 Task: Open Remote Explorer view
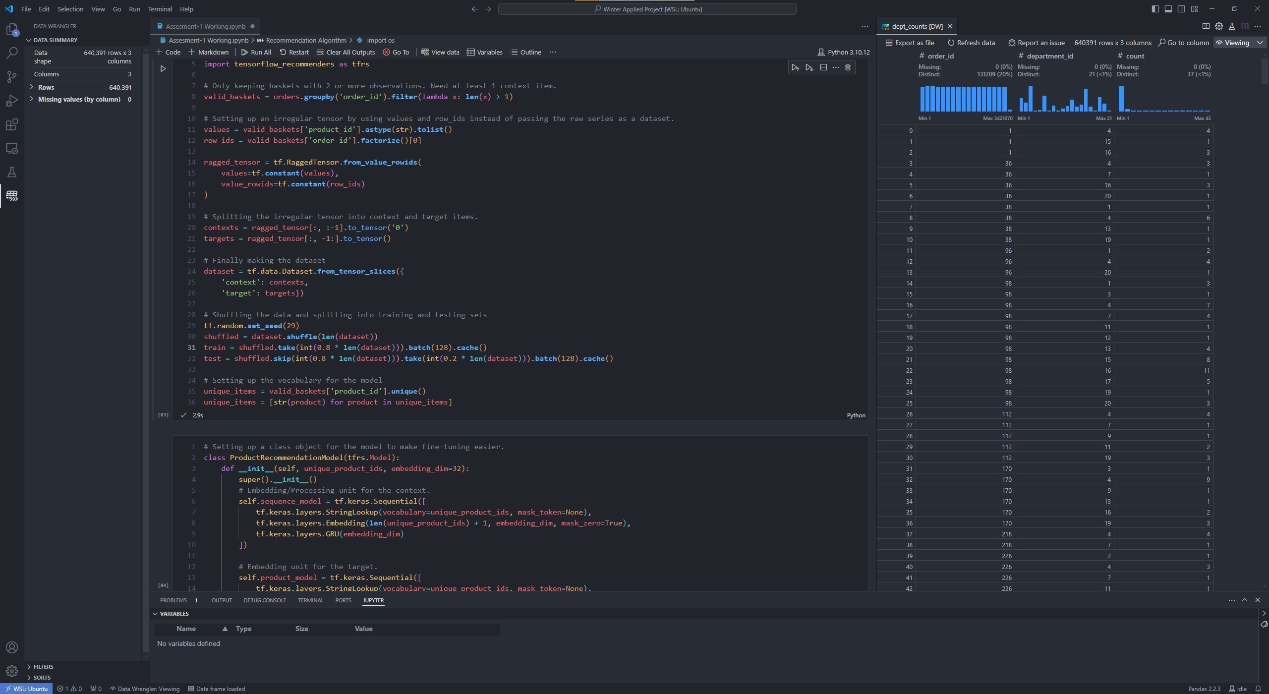coord(12,149)
